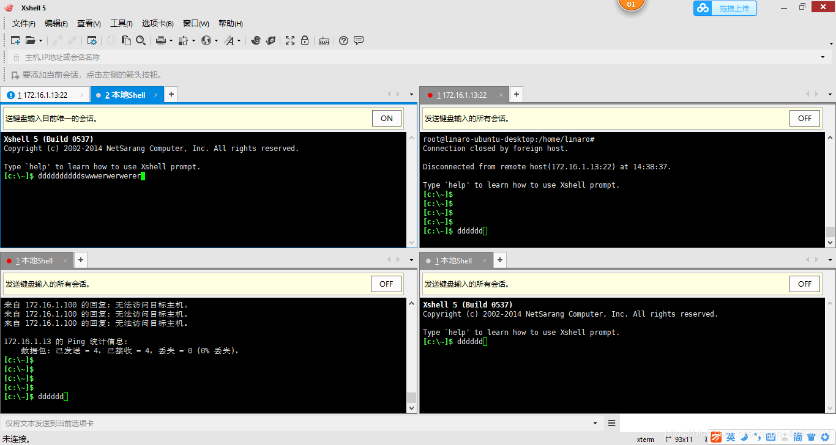Image resolution: width=836 pixels, height=445 pixels.
Task: Toggle OFF button in bottom-left pane
Action: click(386, 284)
